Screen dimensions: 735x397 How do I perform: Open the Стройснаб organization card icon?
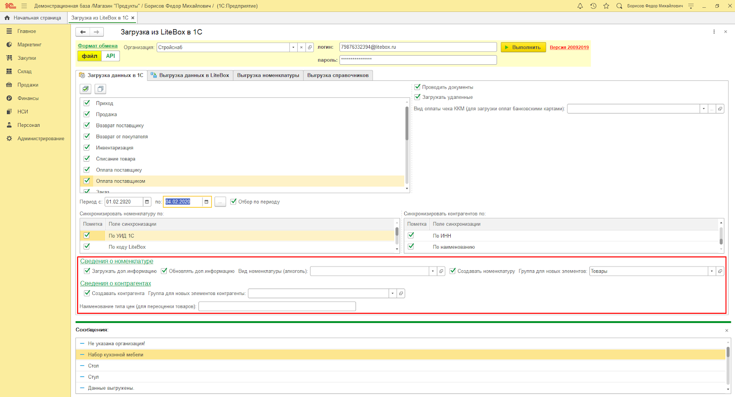(x=310, y=47)
